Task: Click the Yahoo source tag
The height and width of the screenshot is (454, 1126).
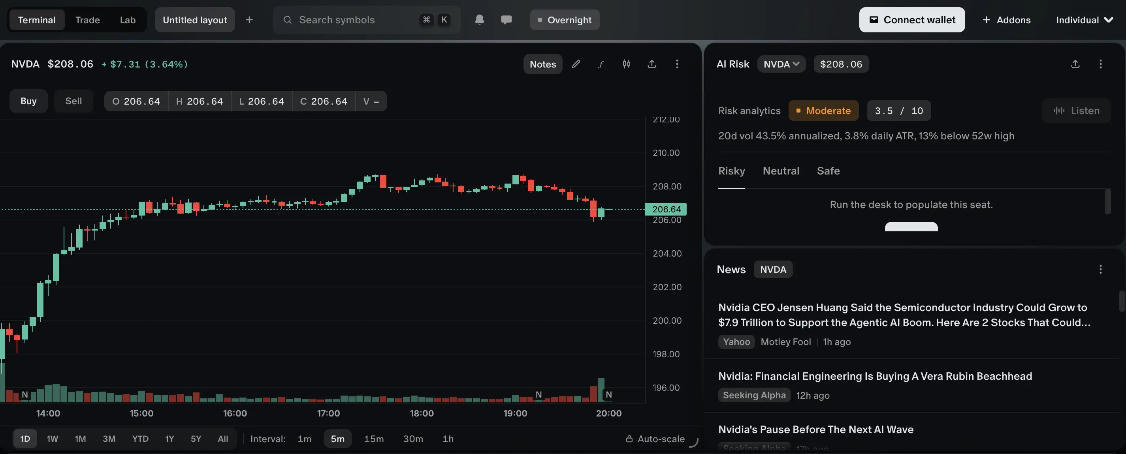Action: click(736, 342)
